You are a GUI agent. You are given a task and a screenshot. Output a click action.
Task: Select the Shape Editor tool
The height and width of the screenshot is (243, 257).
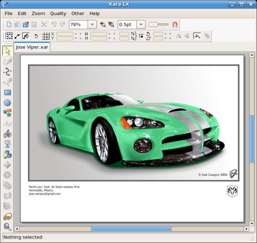point(7,72)
